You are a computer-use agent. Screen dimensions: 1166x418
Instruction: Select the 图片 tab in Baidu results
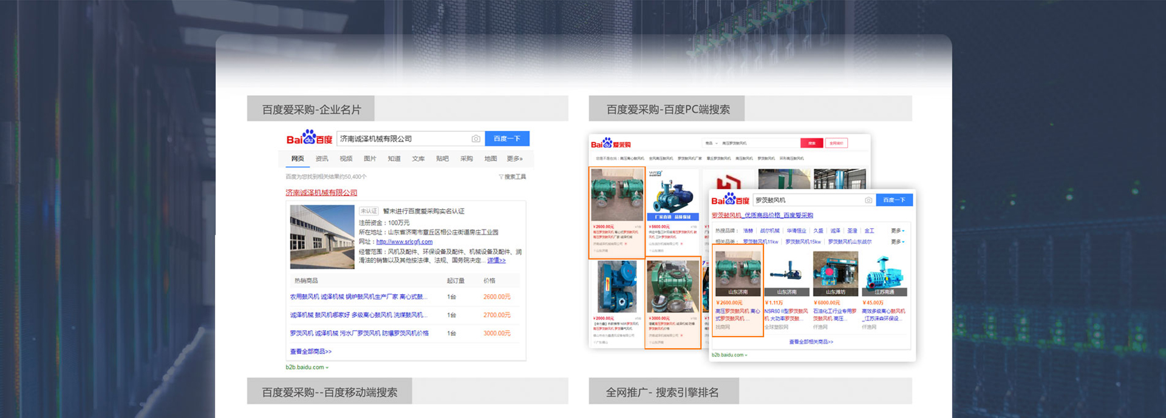[x=369, y=159]
